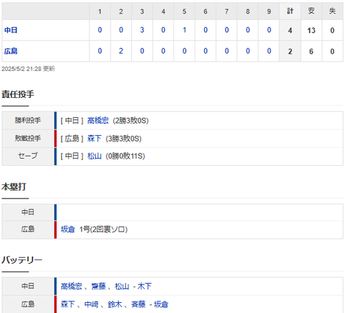The width and height of the screenshot is (344, 313).
Task: Click 森下 in the 広島 battery row
Action: 67,304
